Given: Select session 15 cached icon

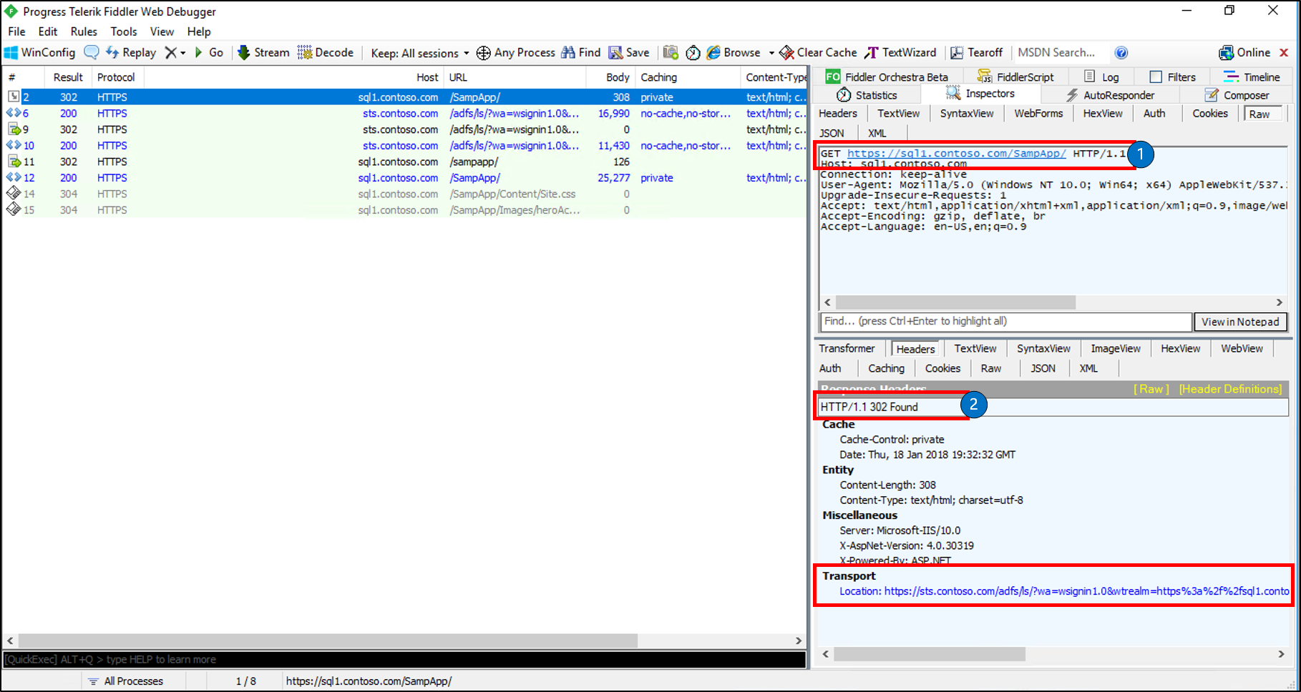Looking at the screenshot, I should click(14, 209).
